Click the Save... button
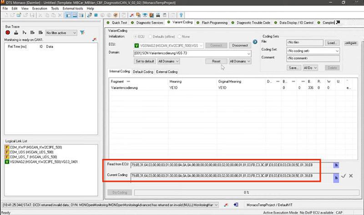Image resolution: width=364 pixels, height=215 pixels. (x=293, y=68)
